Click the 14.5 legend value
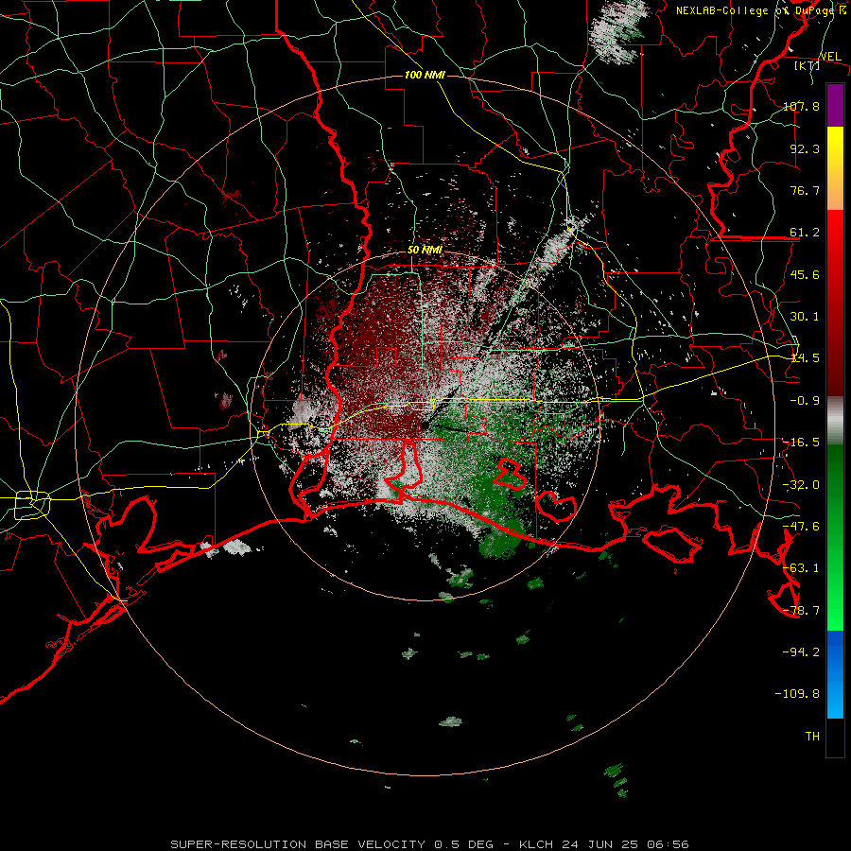This screenshot has width=851, height=851. 805,357
